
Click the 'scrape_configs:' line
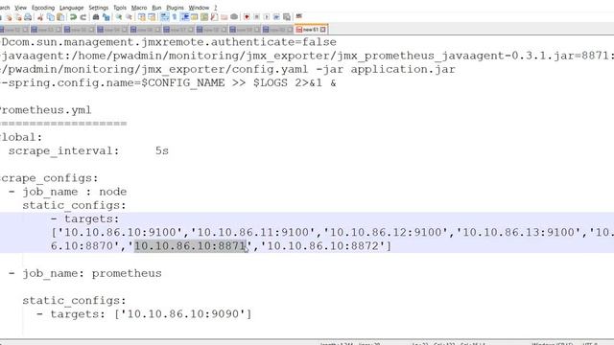(49, 178)
